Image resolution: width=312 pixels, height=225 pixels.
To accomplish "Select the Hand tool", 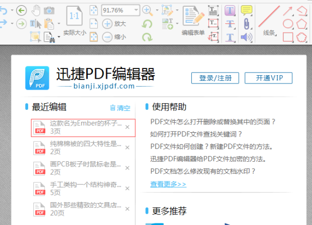I will [x=36, y=10].
